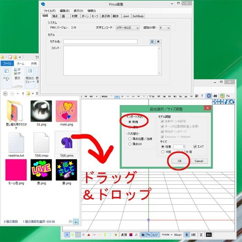The height and width of the screenshot is (242, 242).
Task: Click the 表頂 button in bottom toolbar
Action: [124, 235]
